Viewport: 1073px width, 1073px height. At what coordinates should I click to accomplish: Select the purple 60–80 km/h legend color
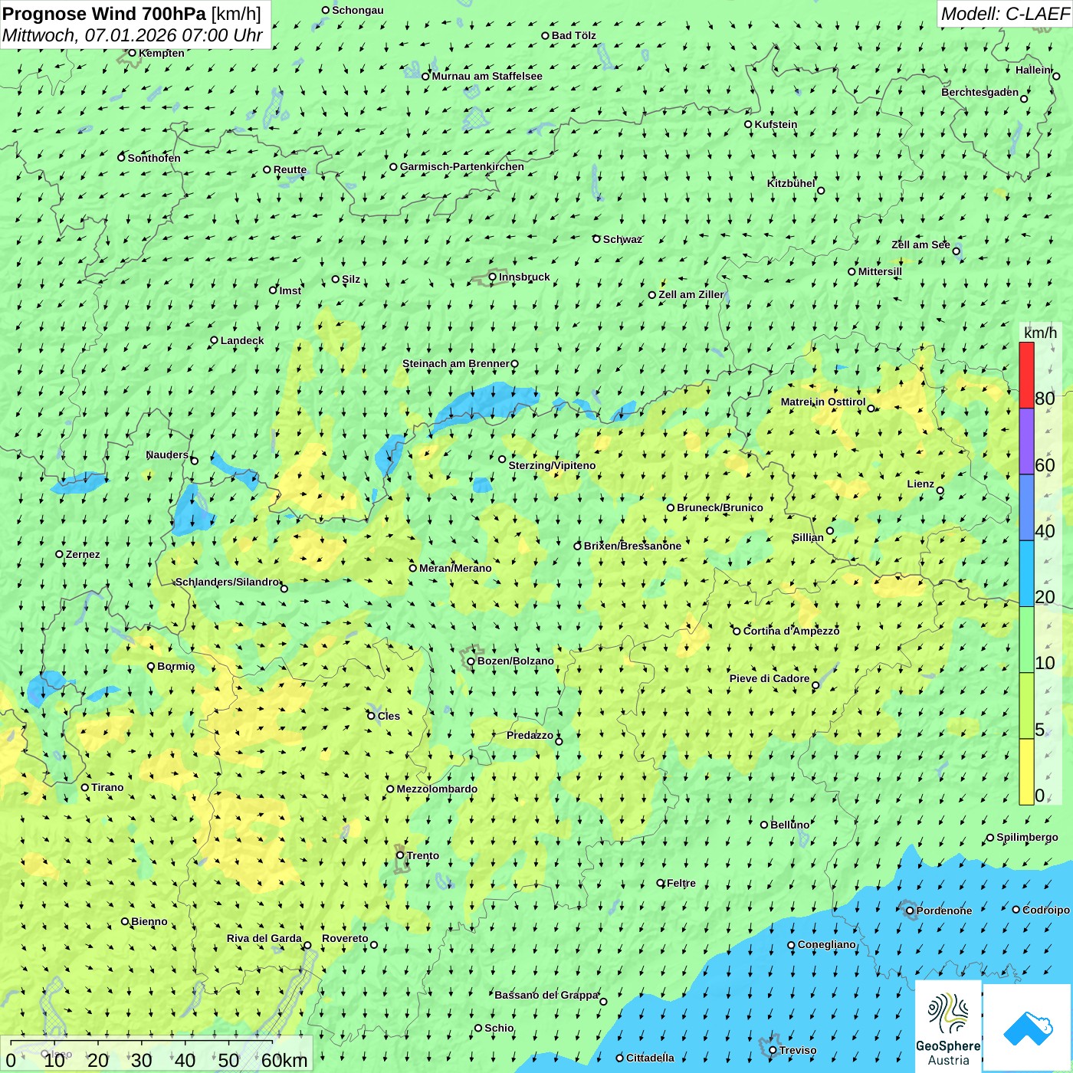1026,441
